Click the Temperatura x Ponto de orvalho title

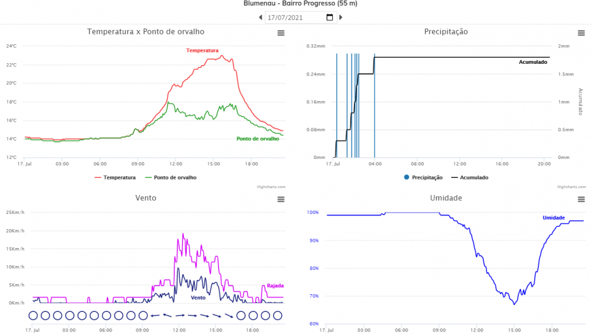point(145,32)
